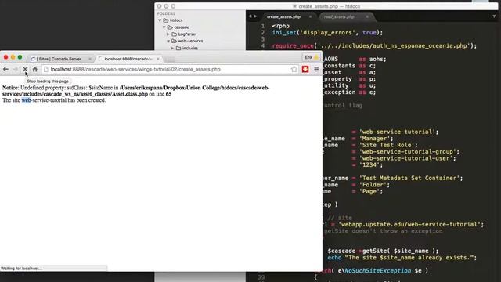Click the highlighted word 'web' on the page
Viewport: 501px width, 282px height.
click(x=26, y=100)
